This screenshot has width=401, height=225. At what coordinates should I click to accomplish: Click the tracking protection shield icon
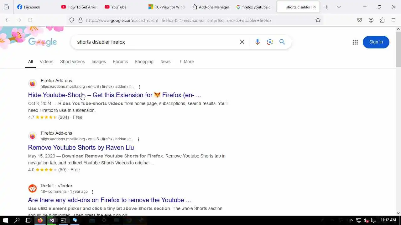click(72, 20)
